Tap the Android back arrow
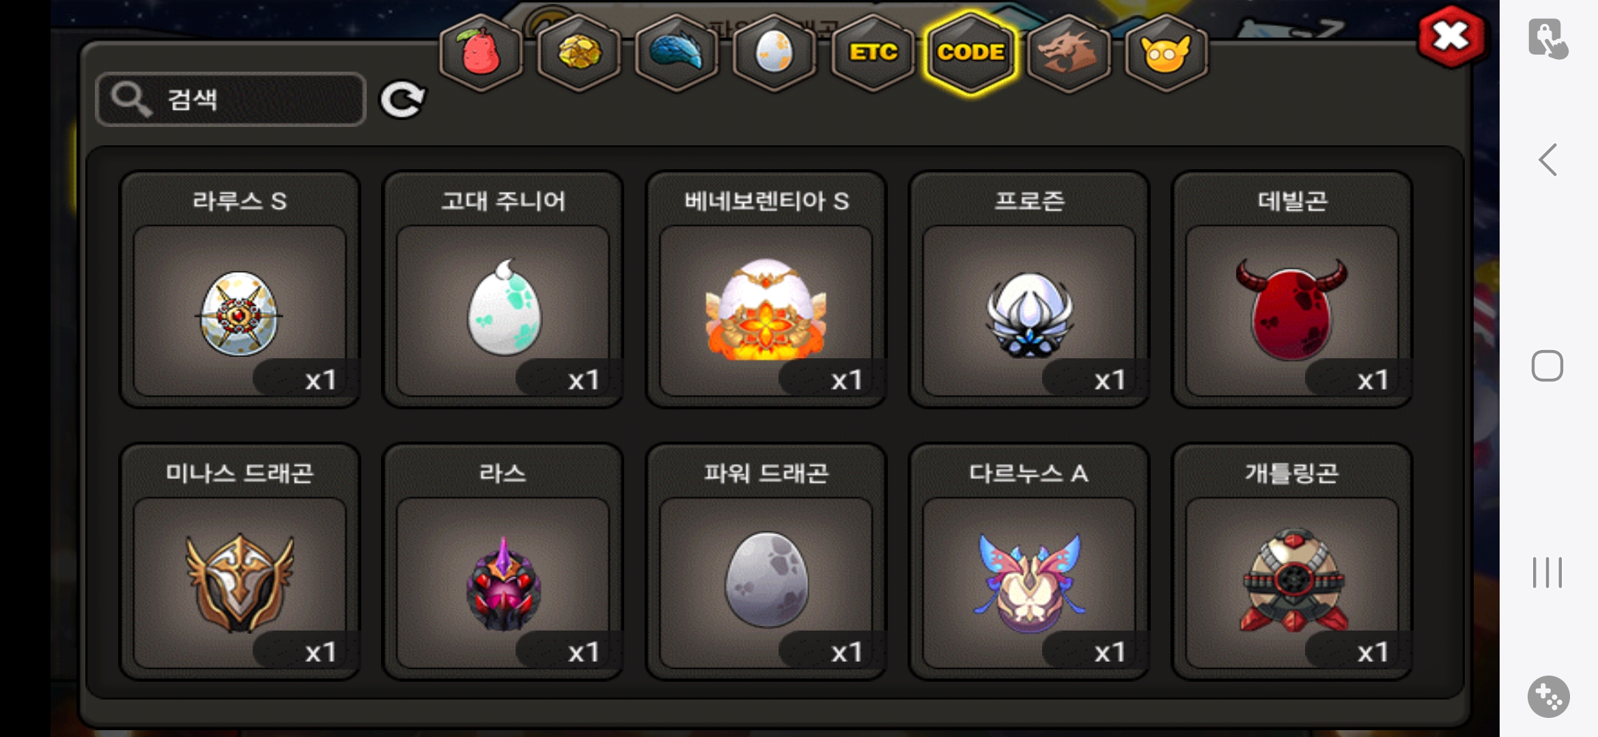Viewport: 1598px width, 737px height. click(x=1547, y=160)
